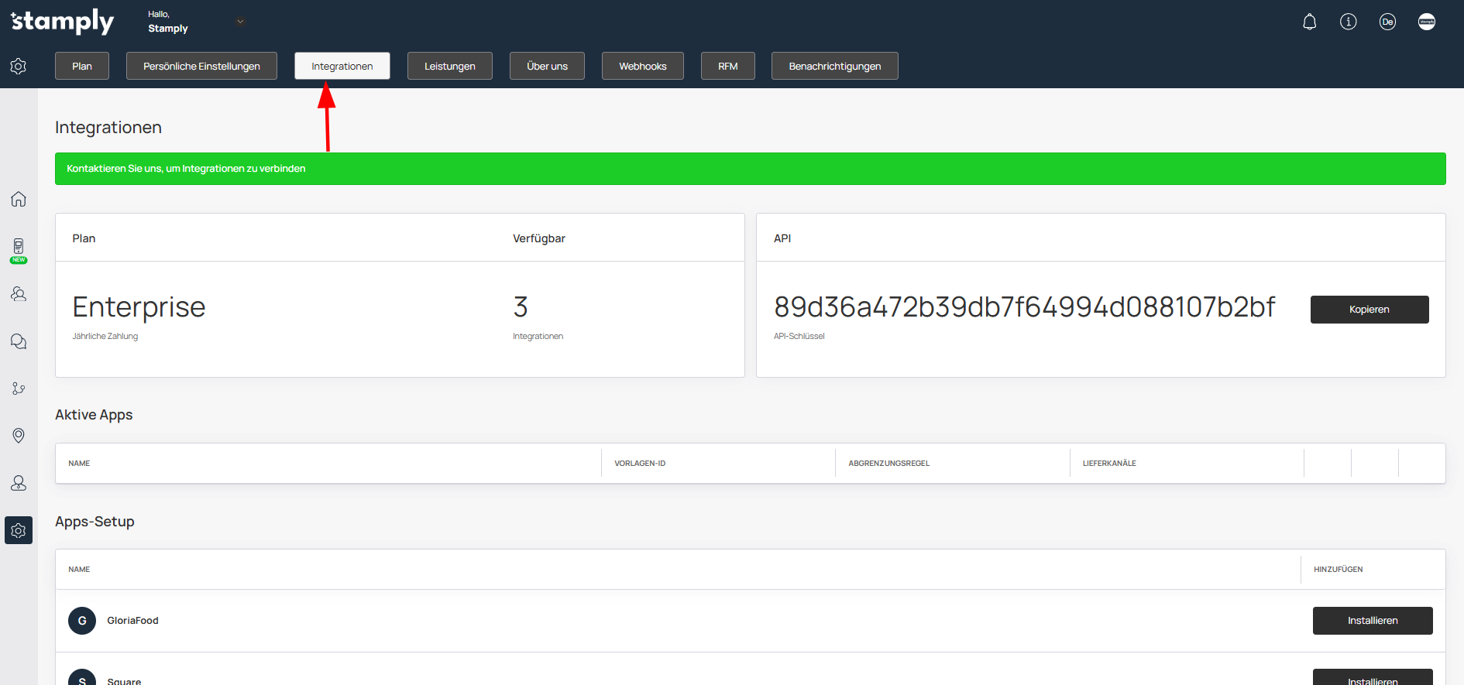The width and height of the screenshot is (1464, 685).
Task: Open the home dashboard icon in sidebar
Action: click(19, 199)
